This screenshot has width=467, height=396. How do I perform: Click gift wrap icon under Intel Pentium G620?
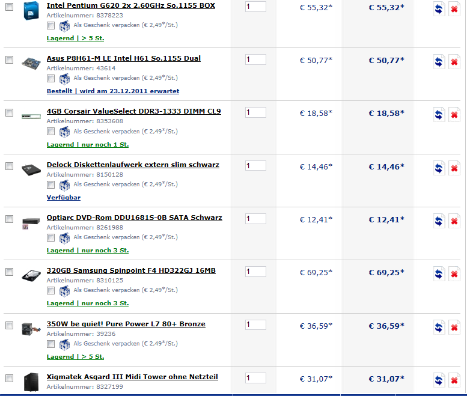tap(64, 26)
